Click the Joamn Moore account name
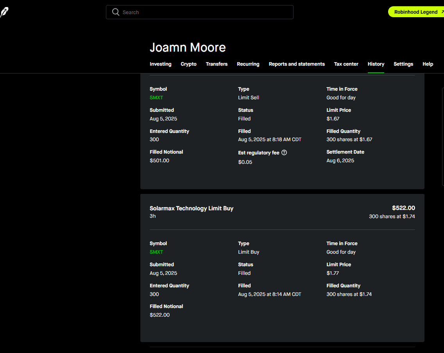 click(x=188, y=48)
